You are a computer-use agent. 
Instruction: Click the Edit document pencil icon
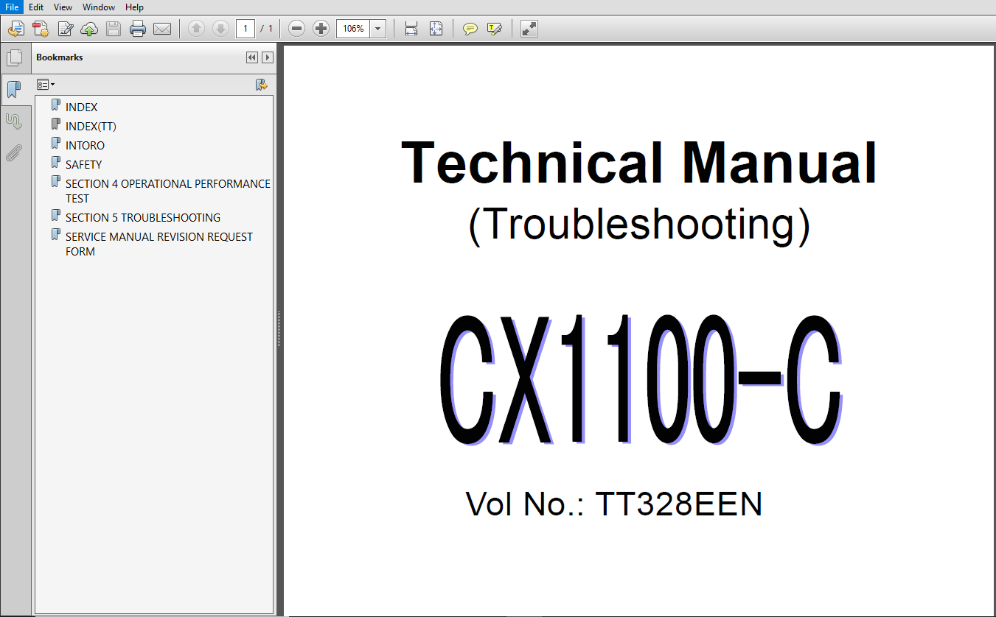[x=65, y=29]
